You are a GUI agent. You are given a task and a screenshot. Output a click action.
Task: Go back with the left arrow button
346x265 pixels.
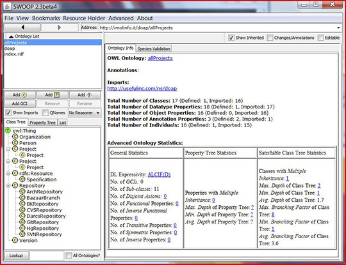pyautogui.click(x=22, y=27)
